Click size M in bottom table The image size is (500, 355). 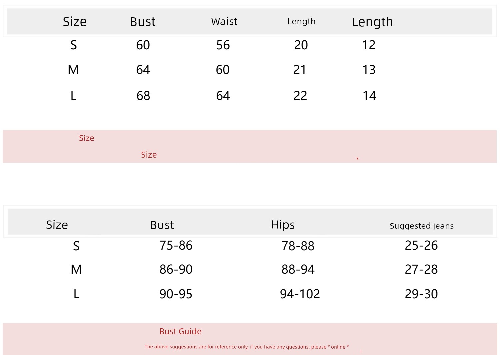(x=76, y=269)
